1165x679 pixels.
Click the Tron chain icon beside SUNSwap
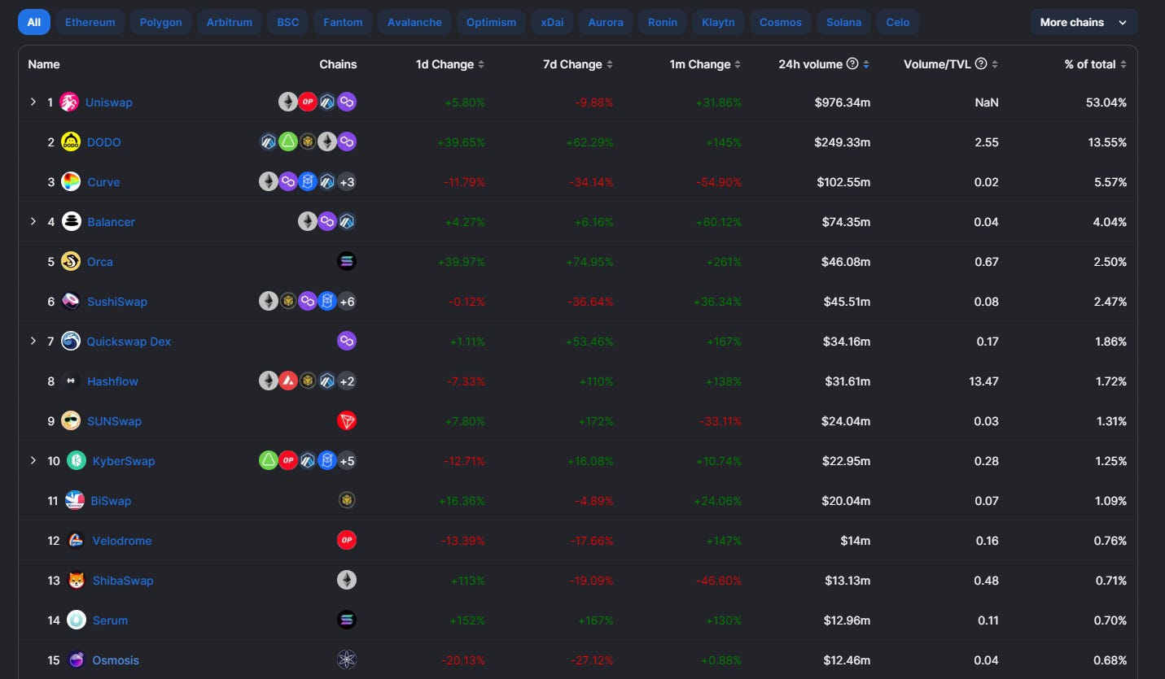click(347, 420)
